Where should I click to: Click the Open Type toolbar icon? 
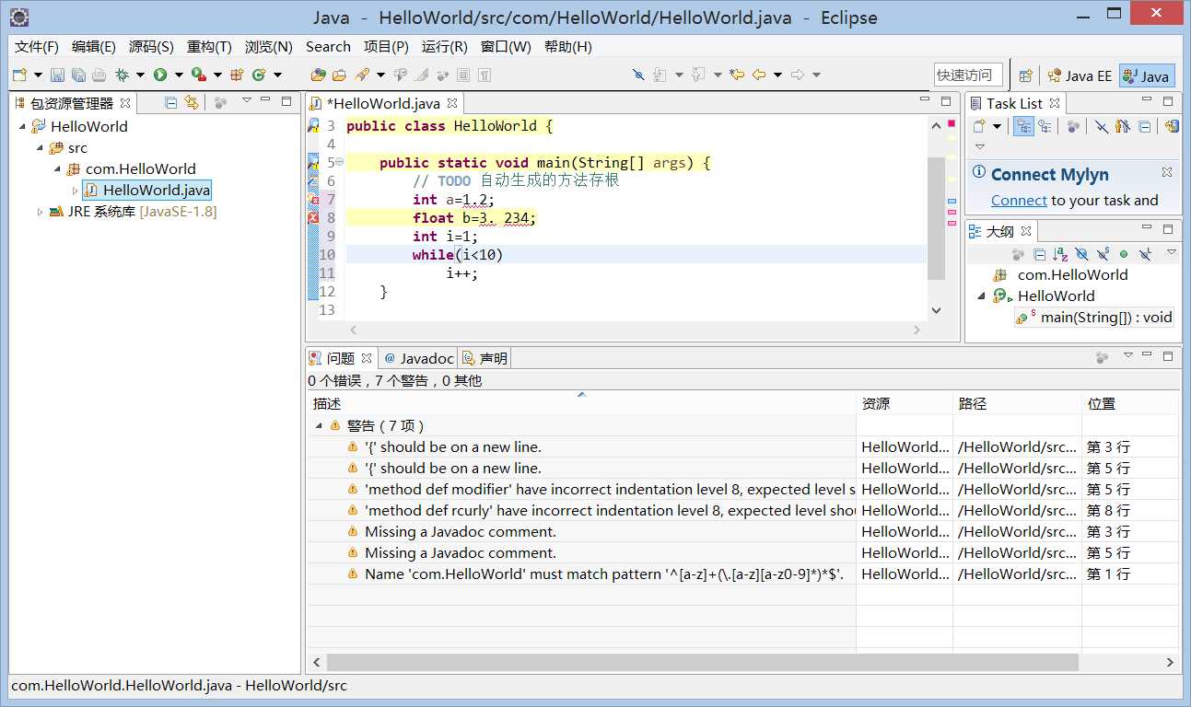(319, 75)
